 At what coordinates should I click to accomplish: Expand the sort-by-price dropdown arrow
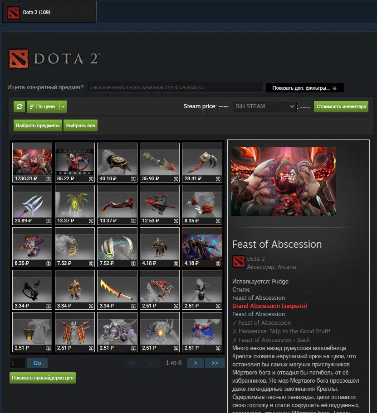(x=63, y=107)
